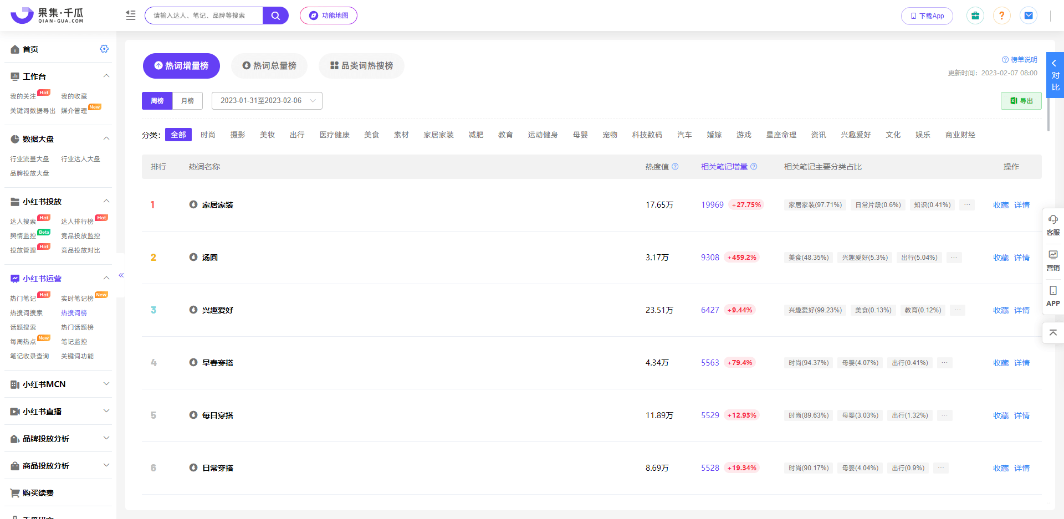1064x519 pixels.
Task: Expand the 小红书MCN section
Action: (106, 384)
